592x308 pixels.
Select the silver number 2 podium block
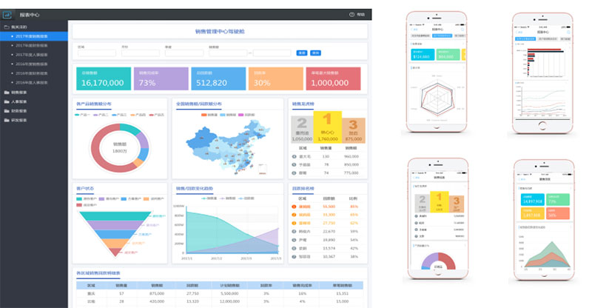(302, 130)
